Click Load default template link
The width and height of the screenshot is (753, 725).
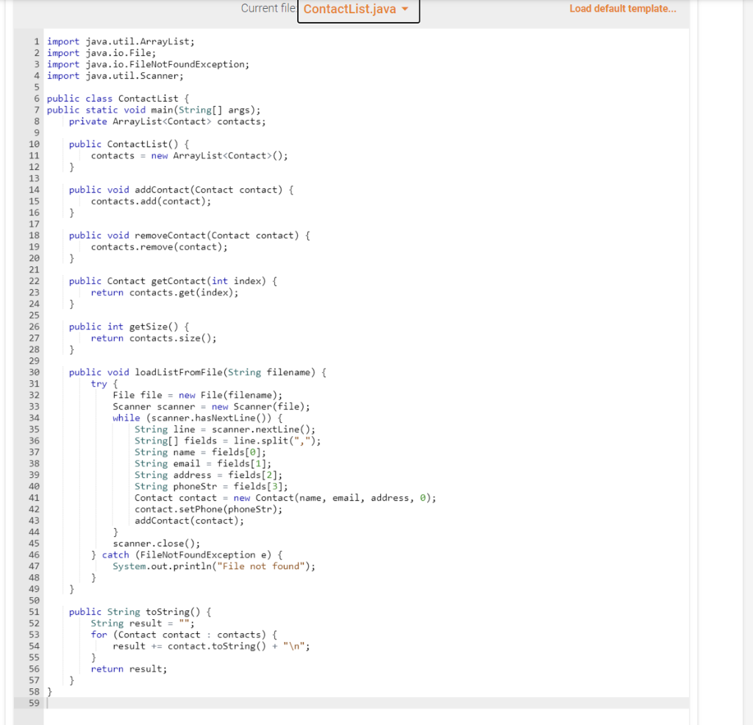(622, 8)
